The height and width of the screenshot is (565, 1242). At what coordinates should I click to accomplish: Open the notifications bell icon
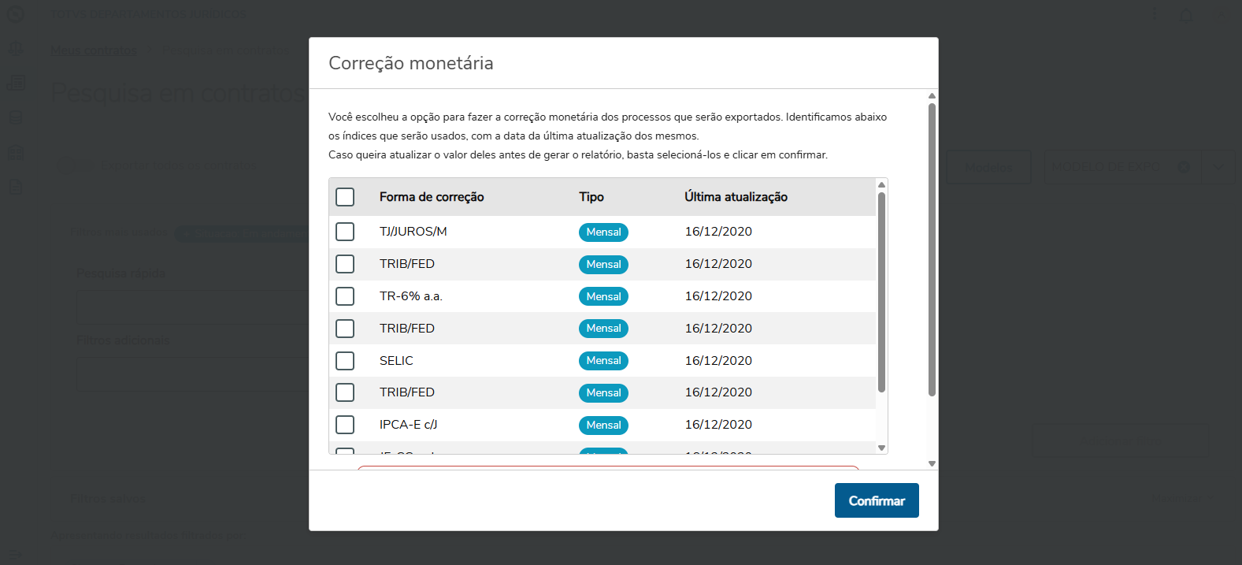point(1186,15)
